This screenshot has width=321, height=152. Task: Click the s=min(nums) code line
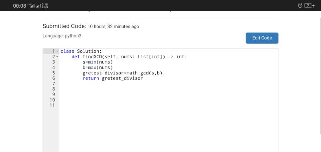[98, 62]
